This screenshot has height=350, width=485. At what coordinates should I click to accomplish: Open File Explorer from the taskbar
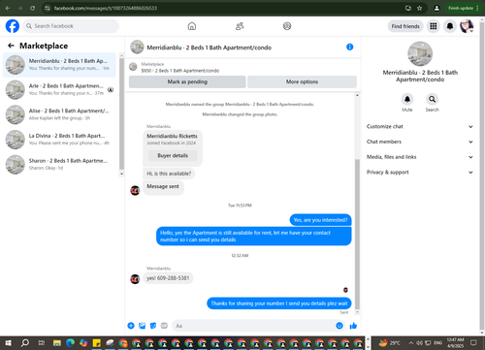57,343
